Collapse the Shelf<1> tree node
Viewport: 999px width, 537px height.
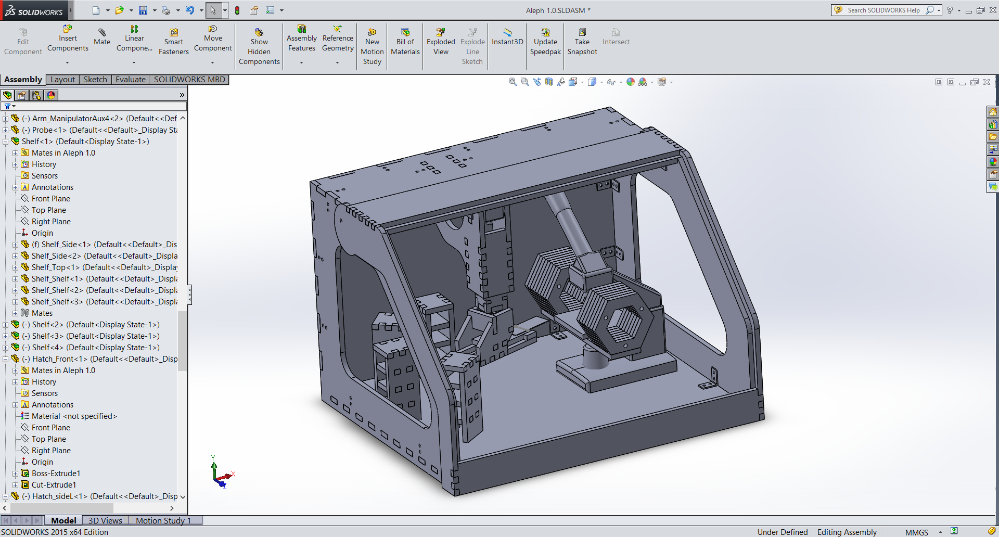tap(5, 142)
